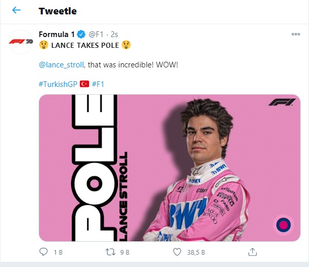309x267 pixels.
Task: Like the tweet with the heart icon
Action: pos(177,252)
